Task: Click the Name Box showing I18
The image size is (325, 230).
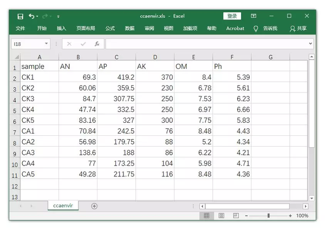Action: pyautogui.click(x=28, y=44)
